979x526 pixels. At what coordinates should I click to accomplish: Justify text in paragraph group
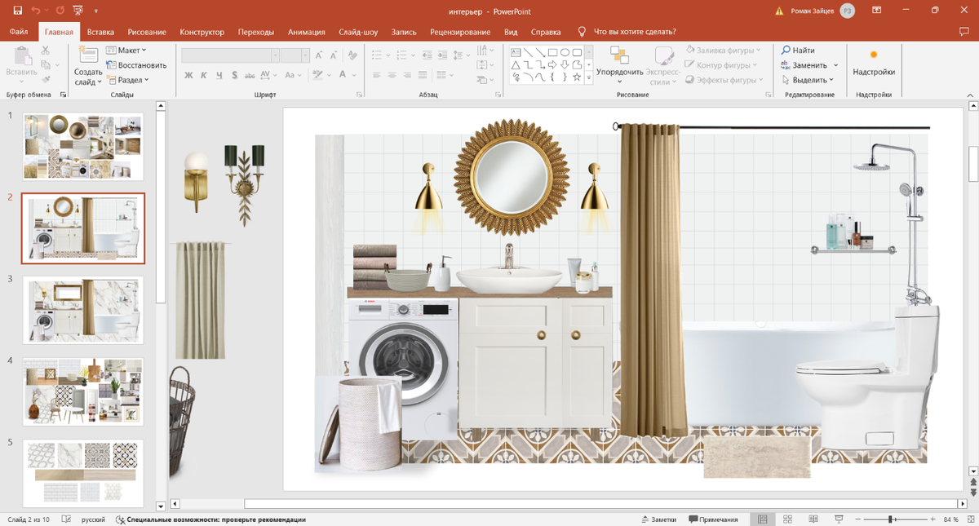423,75
